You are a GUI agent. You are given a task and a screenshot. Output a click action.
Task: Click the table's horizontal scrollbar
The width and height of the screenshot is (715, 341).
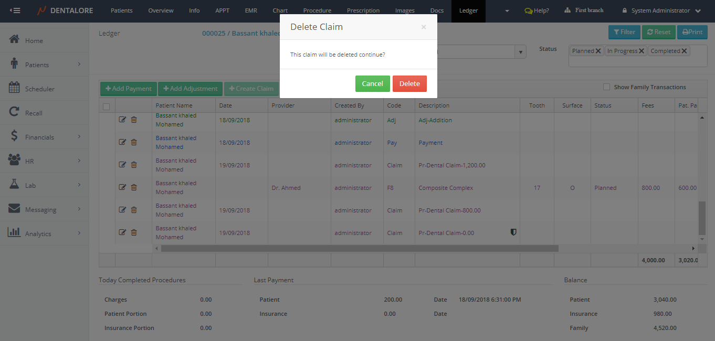click(360, 248)
